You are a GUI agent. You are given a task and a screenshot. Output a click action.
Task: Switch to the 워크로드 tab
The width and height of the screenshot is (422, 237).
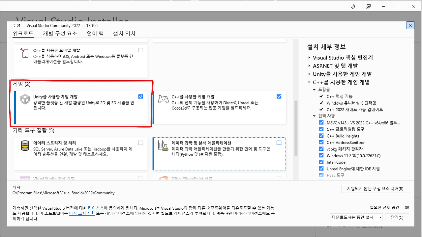pos(23,34)
